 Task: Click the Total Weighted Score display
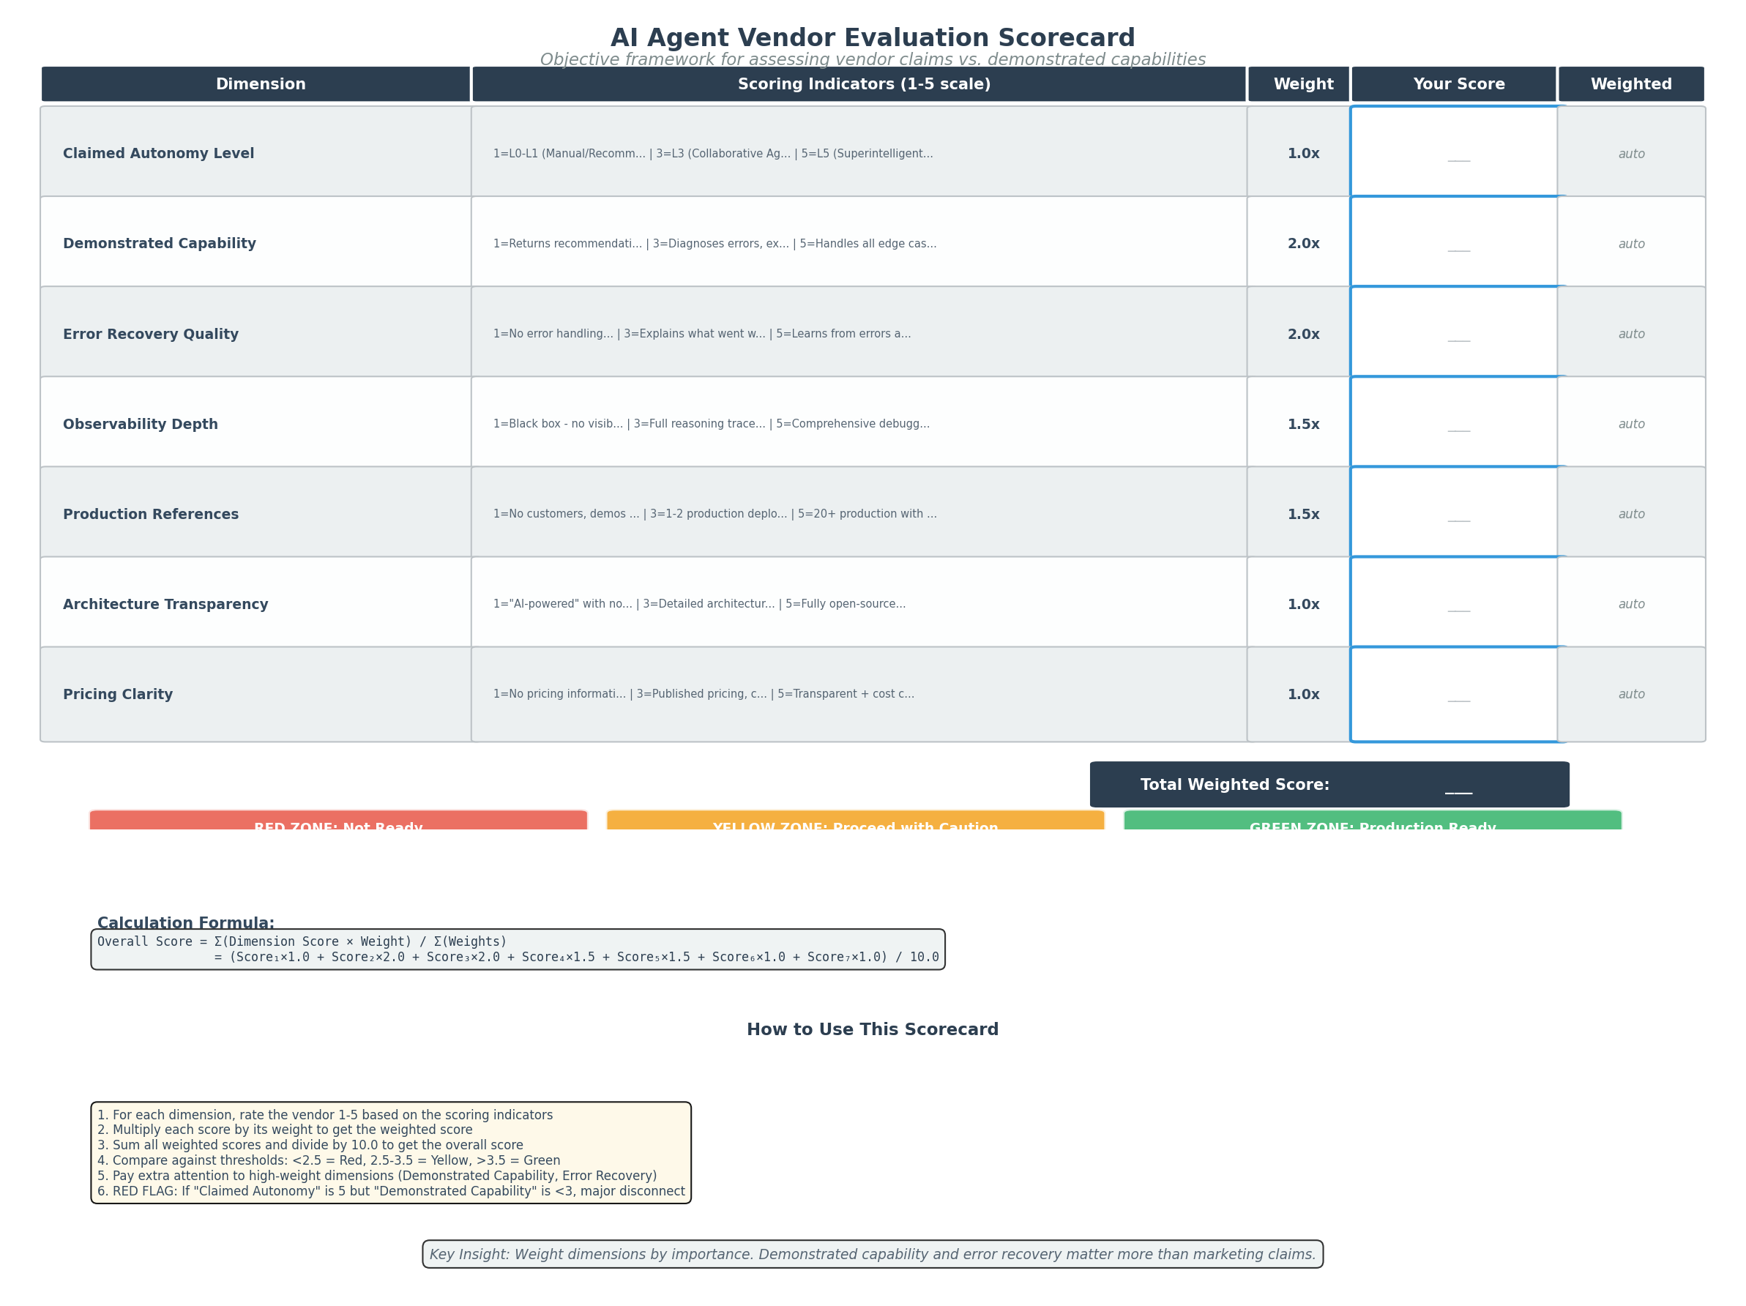tap(1329, 783)
